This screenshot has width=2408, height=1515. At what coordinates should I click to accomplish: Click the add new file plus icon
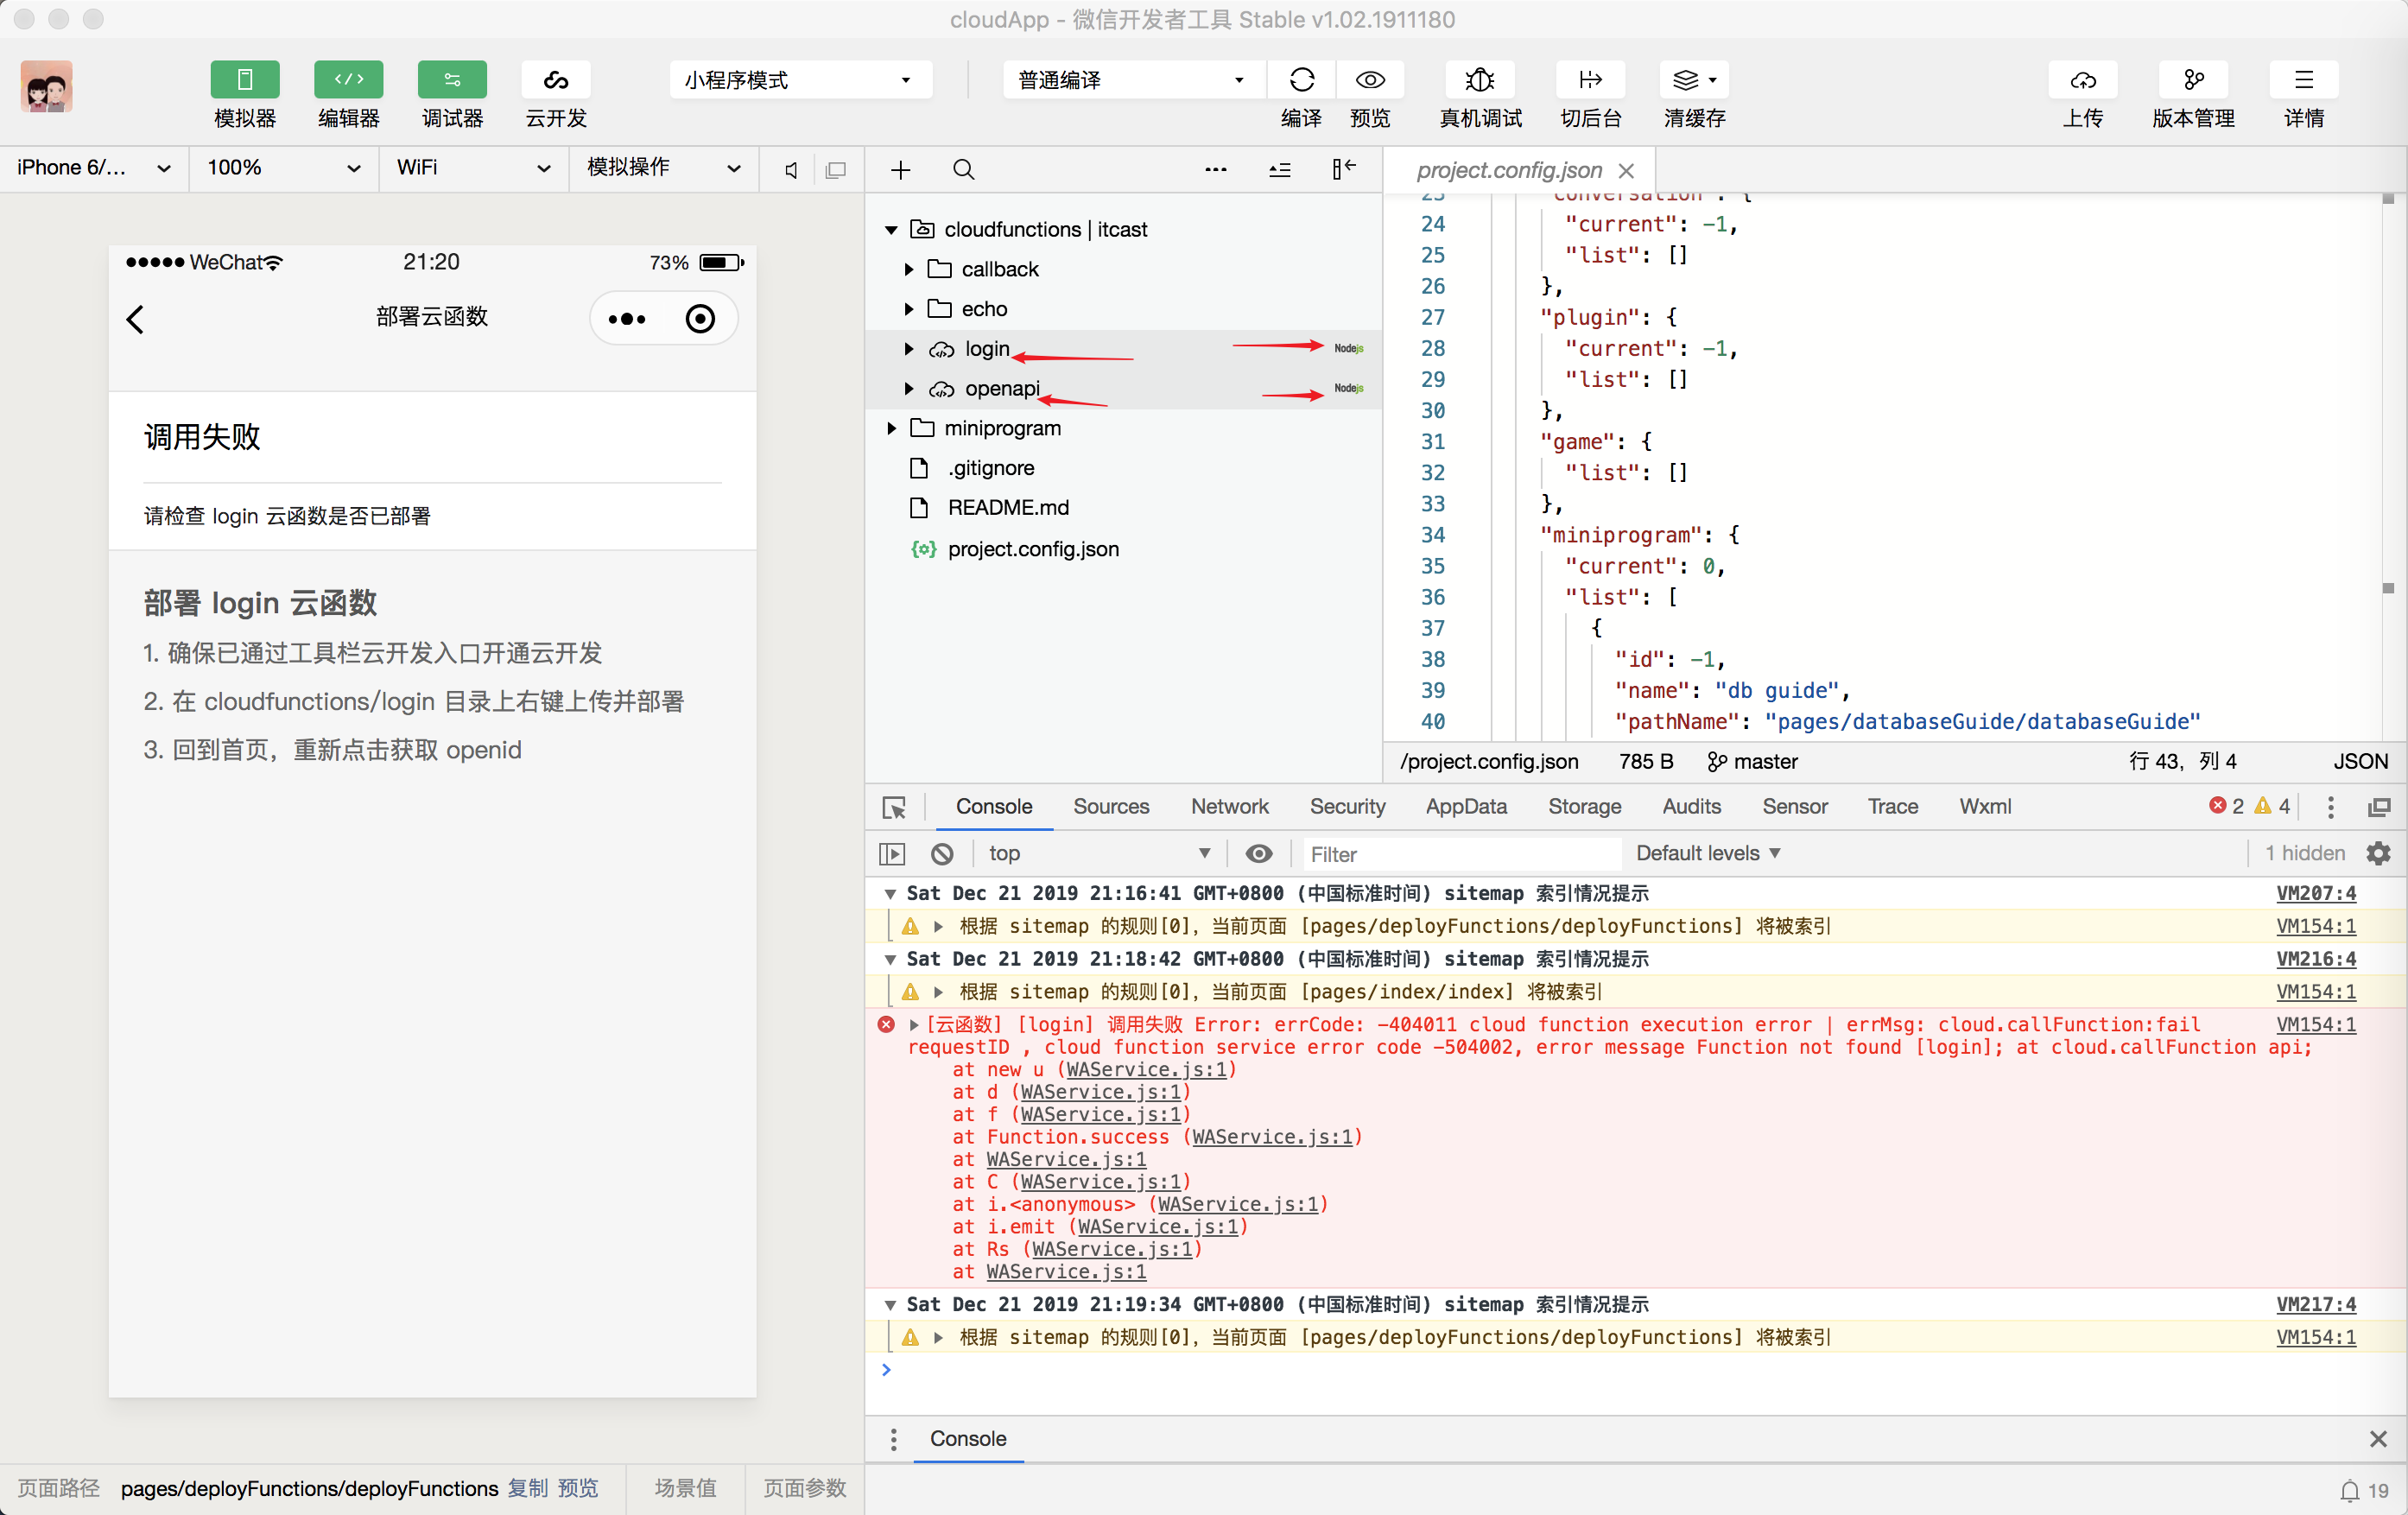click(900, 170)
